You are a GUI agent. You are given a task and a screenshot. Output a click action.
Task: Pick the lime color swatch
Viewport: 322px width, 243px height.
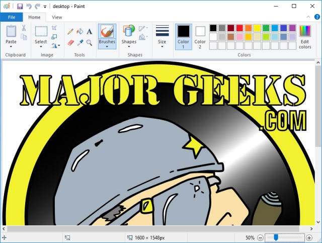(x=266, y=37)
